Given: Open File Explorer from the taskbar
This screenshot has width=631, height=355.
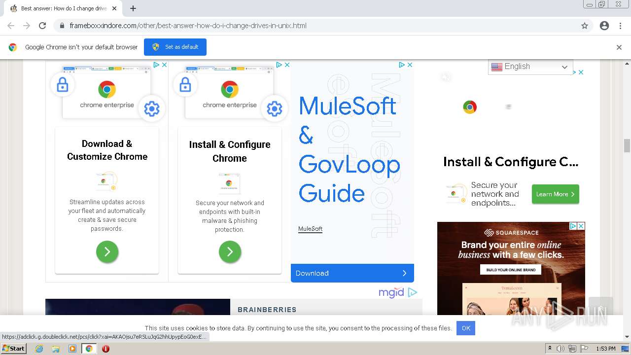Looking at the screenshot, I should tap(56, 349).
